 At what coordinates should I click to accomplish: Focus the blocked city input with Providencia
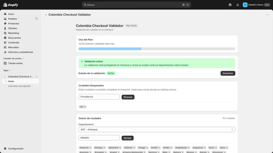click(99, 97)
